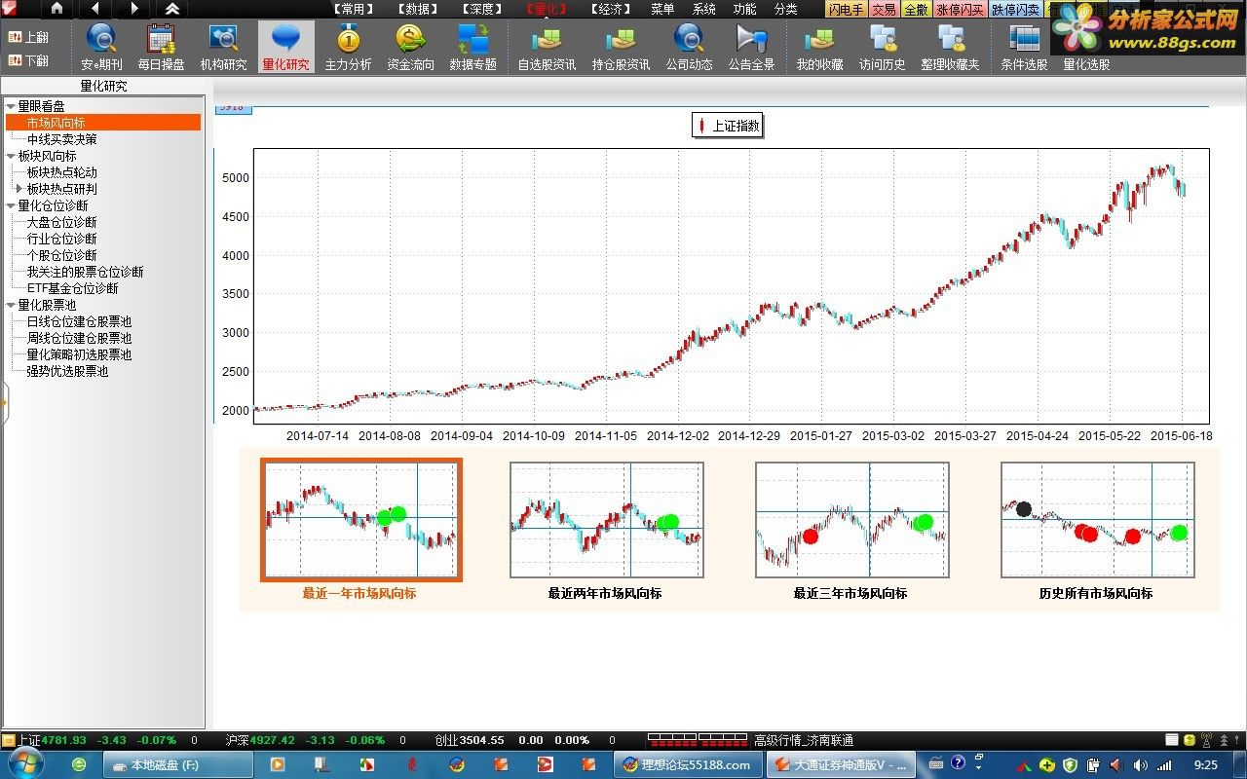Open the 安●期刊 toolbar icon
This screenshot has height=779, width=1247.
click(x=102, y=47)
